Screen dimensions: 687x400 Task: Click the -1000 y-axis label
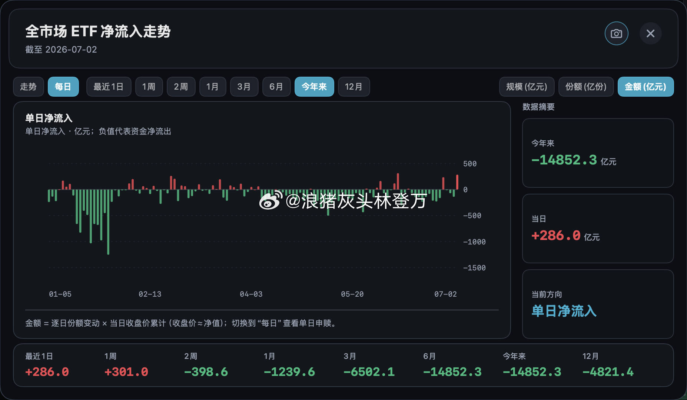tap(474, 242)
